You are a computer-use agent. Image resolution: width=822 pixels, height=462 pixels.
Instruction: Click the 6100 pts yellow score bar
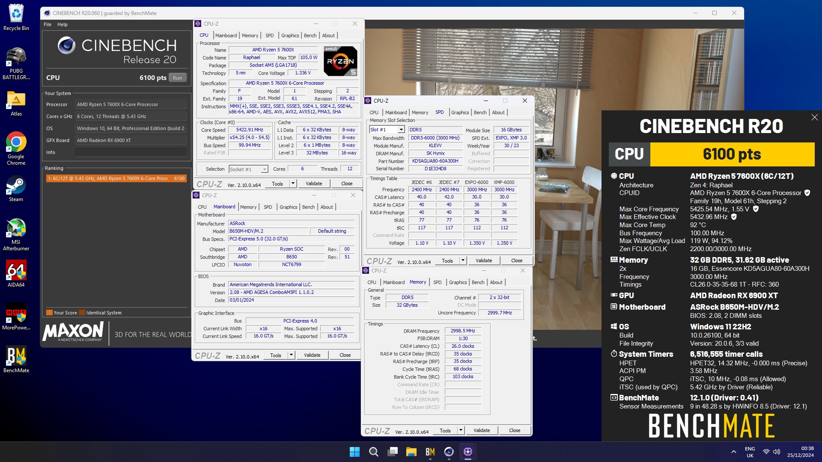[732, 154]
